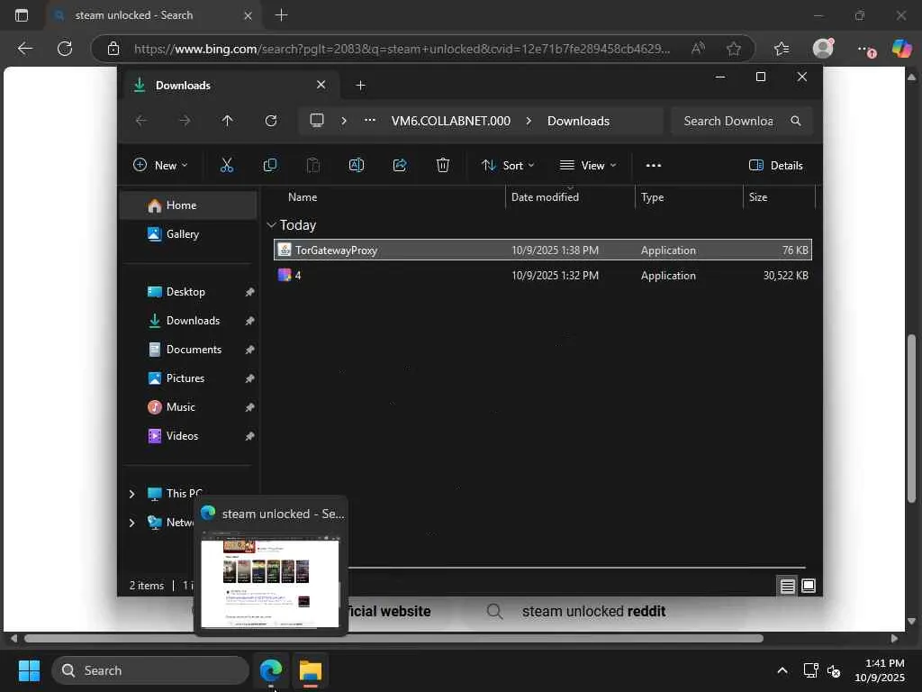Image resolution: width=922 pixels, height=692 pixels.
Task: Open the View dropdown menu
Action: [587, 166]
